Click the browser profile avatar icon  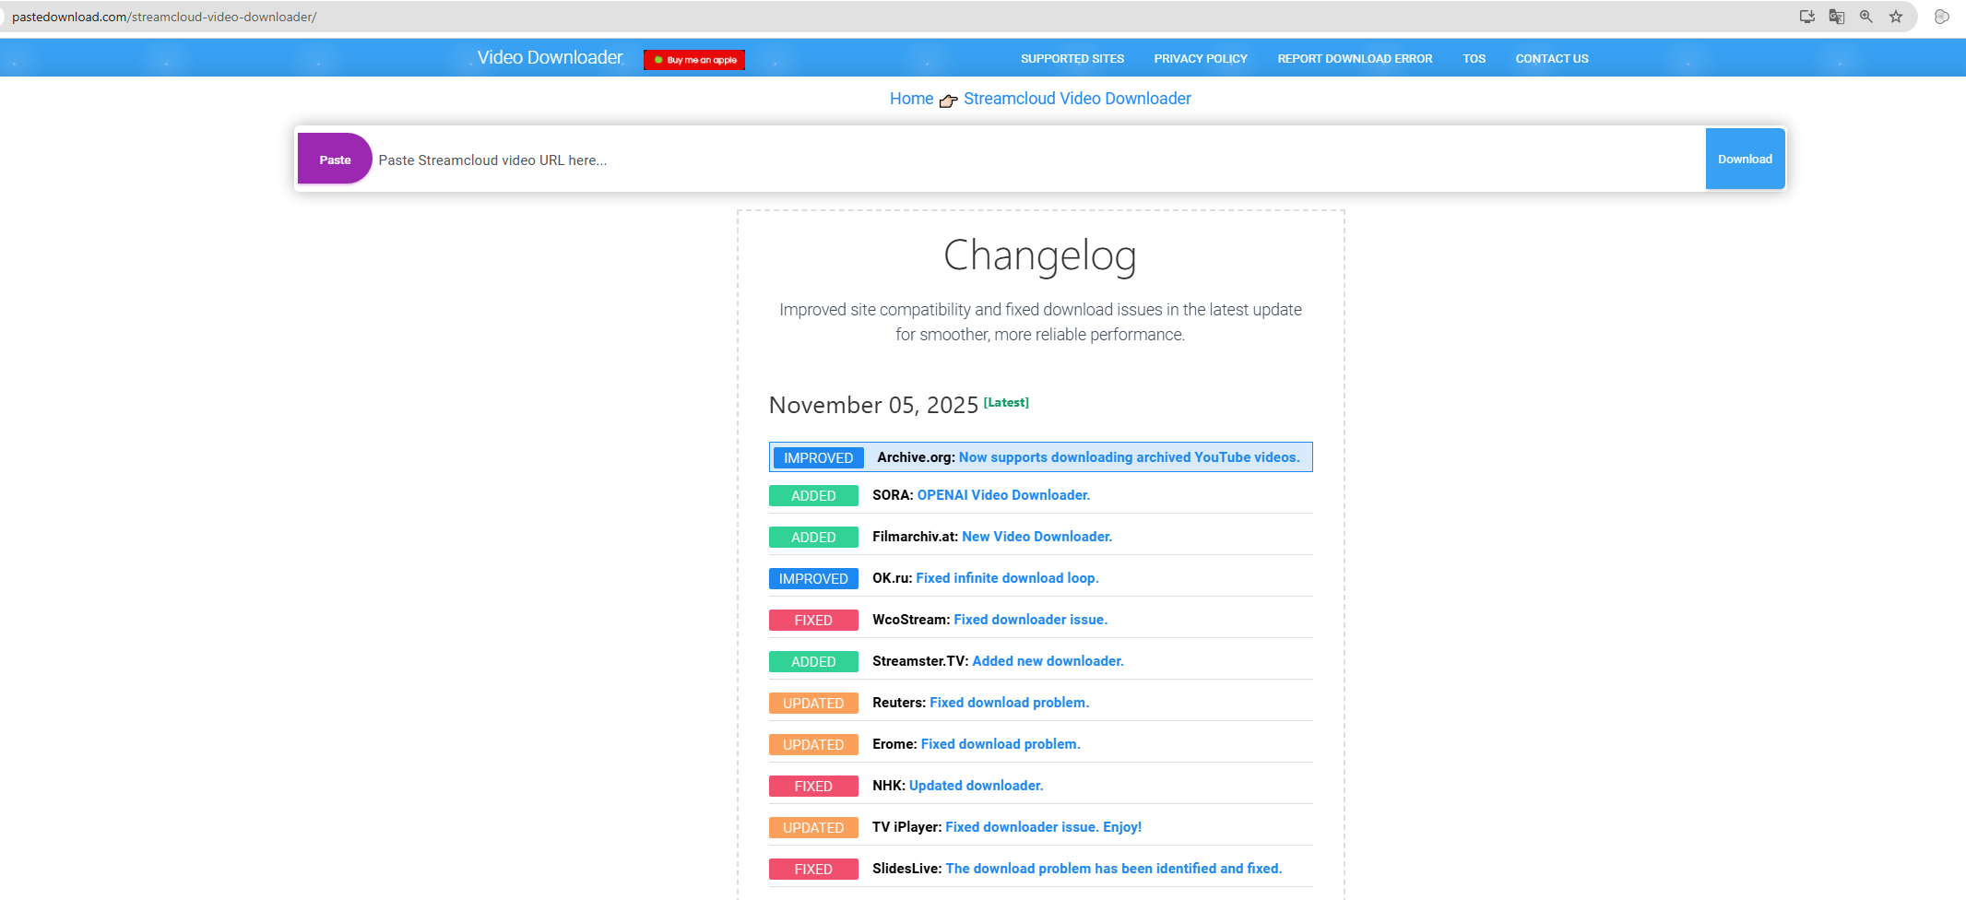(1941, 16)
